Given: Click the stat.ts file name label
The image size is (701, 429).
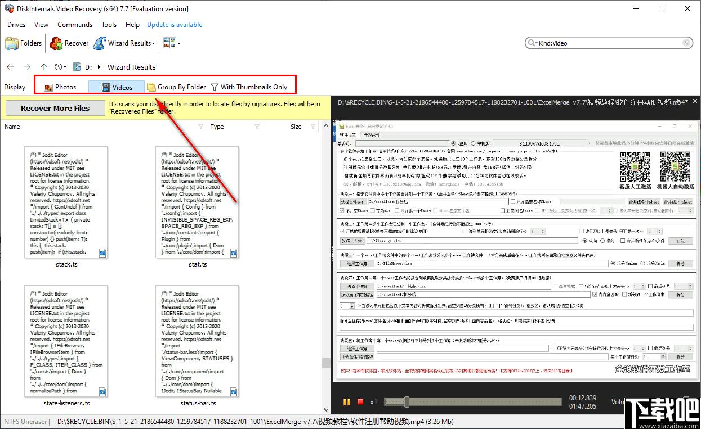Looking at the screenshot, I should click(x=198, y=264).
